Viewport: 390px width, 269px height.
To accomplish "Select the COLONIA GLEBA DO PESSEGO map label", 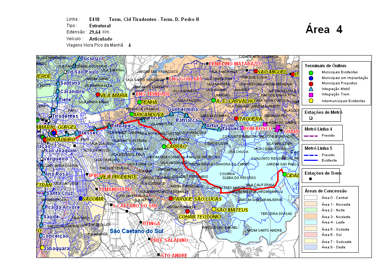I will [238, 176].
